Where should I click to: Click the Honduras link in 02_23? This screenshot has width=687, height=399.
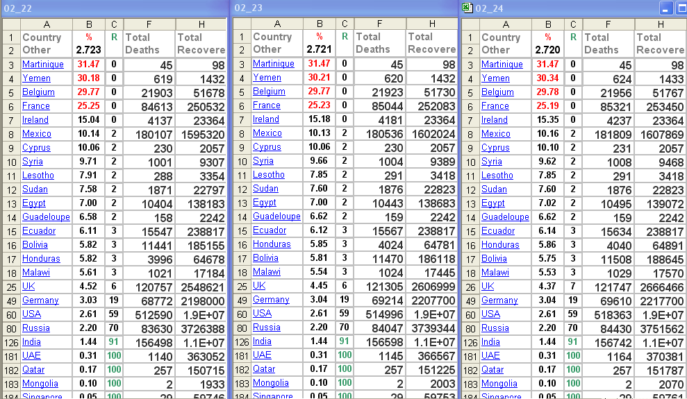272,244
